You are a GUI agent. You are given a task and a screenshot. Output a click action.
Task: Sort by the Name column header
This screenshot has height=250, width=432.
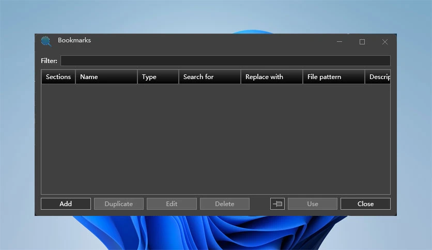click(106, 77)
